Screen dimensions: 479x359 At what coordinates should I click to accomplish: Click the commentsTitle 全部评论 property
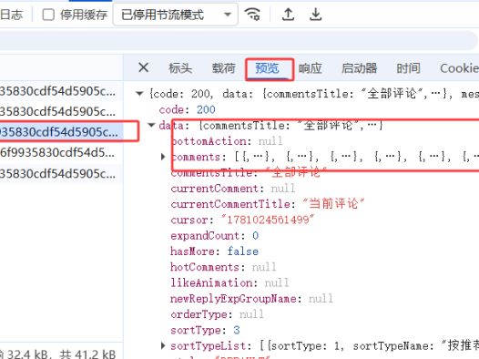point(249,172)
